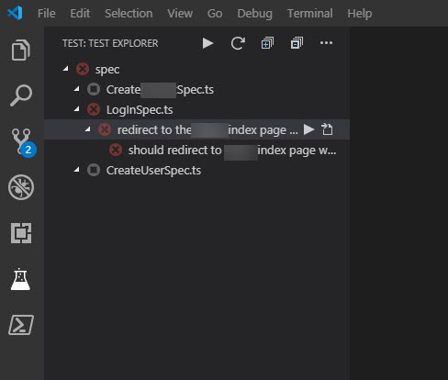Open the Search view icon

pyautogui.click(x=21, y=95)
